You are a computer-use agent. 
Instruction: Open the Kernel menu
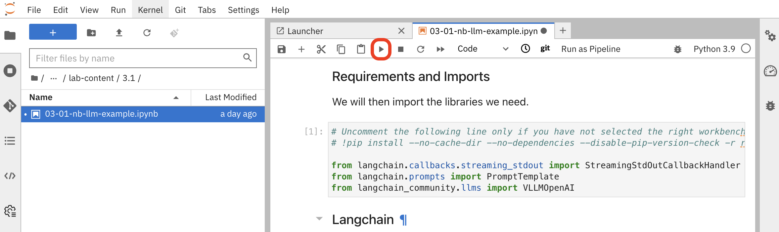[x=150, y=10]
